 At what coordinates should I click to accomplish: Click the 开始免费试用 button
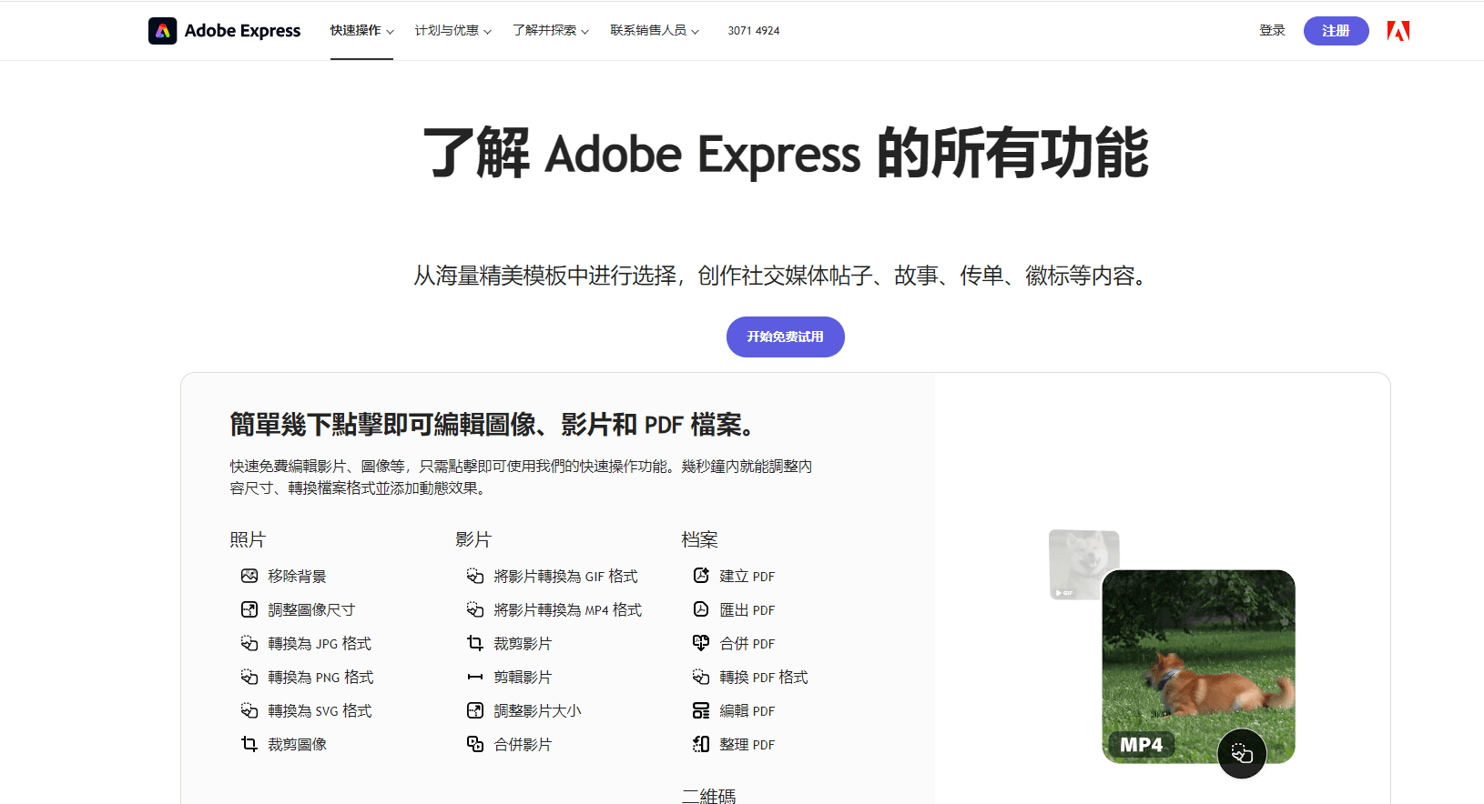[785, 337]
